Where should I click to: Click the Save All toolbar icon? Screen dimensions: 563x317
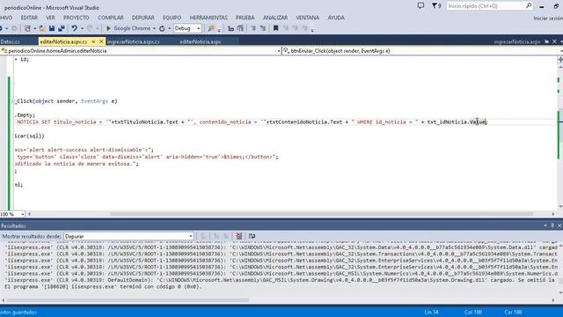coord(62,28)
